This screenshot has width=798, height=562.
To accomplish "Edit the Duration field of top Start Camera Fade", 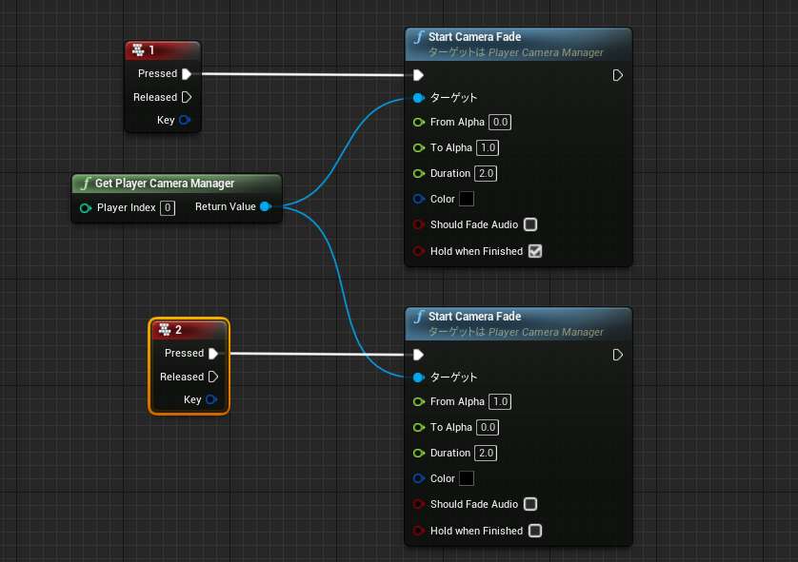I will [x=486, y=173].
